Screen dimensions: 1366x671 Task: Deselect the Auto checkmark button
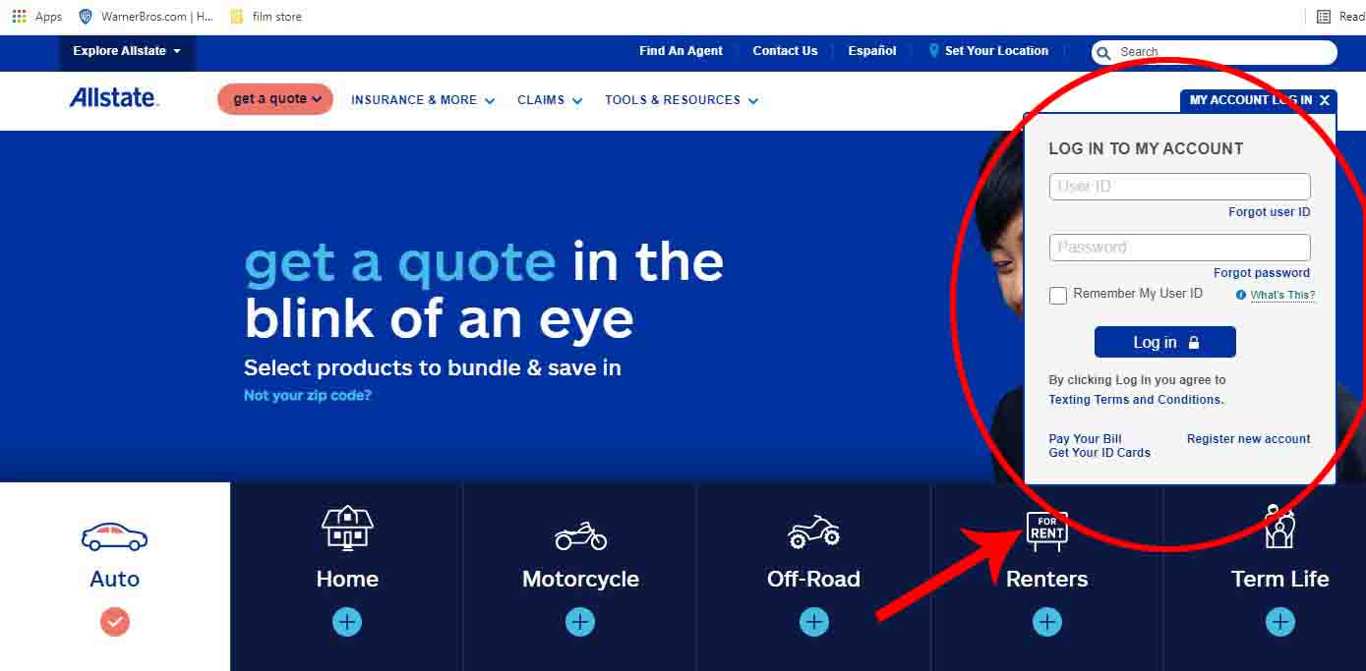(115, 622)
